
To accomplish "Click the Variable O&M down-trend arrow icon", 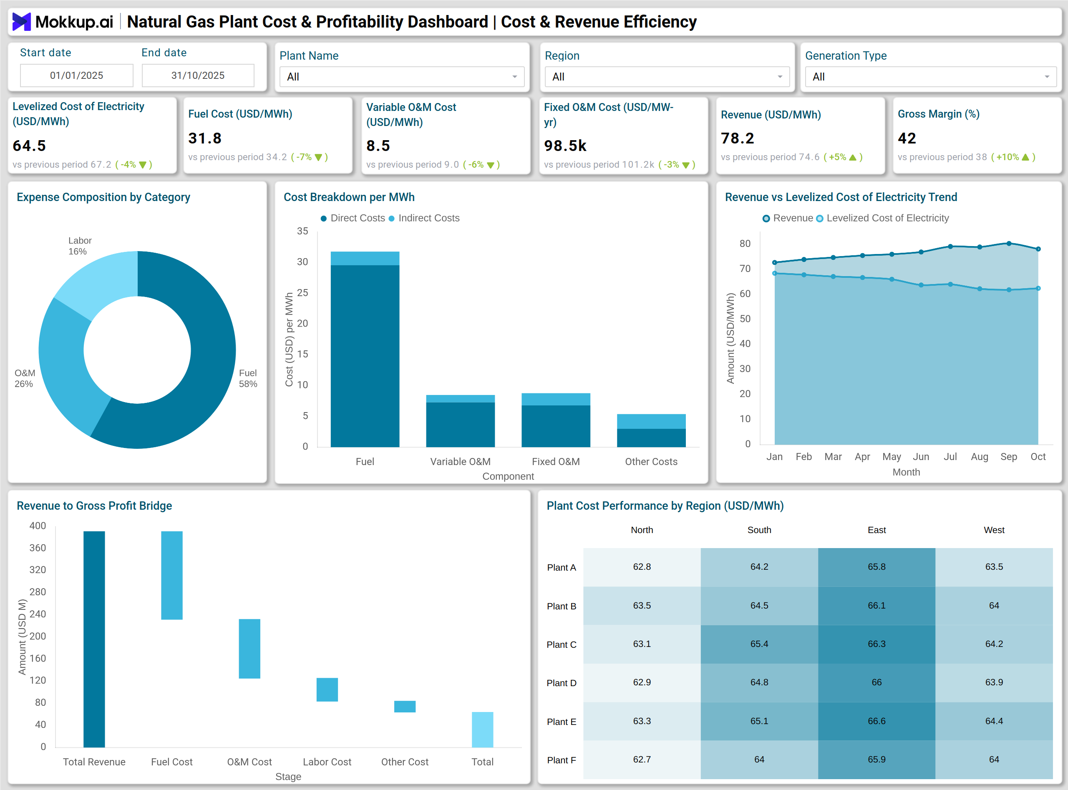I will click(x=490, y=165).
